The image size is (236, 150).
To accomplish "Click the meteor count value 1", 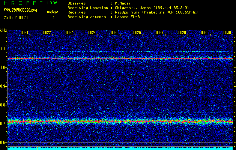I will [54, 18].
